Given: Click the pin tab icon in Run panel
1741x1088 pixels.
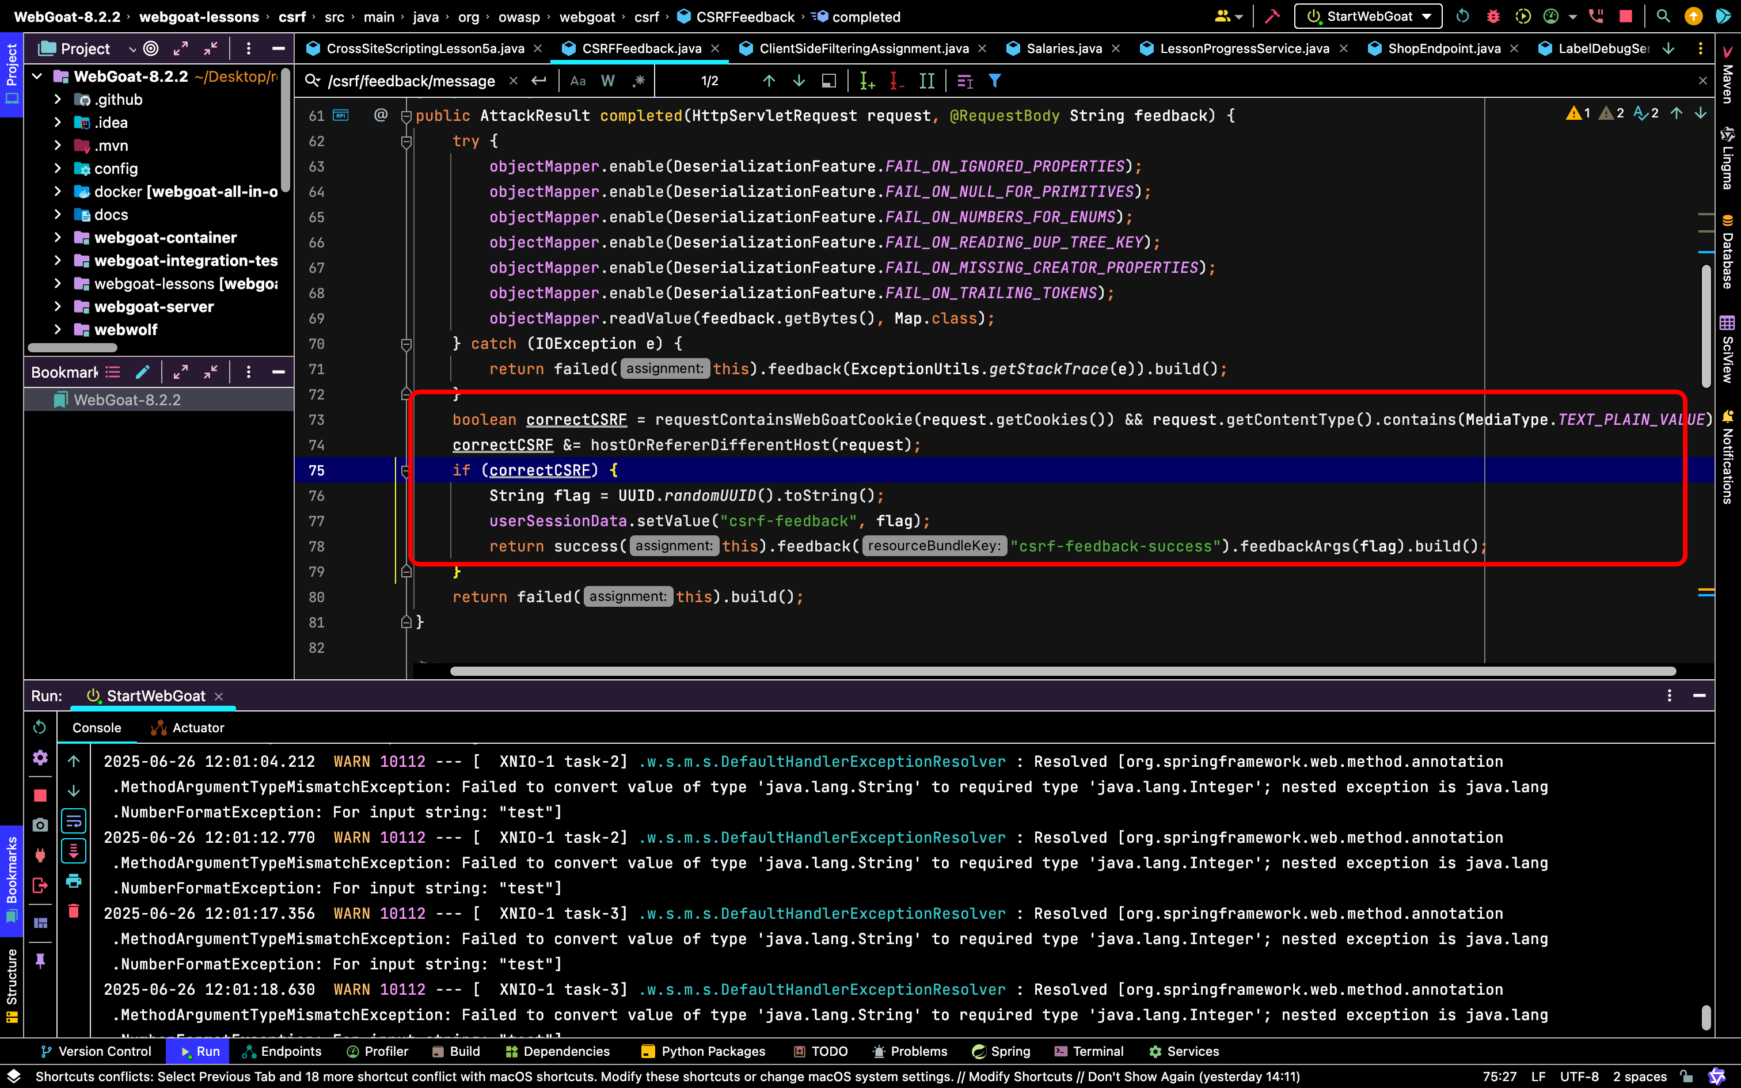Looking at the screenshot, I should (40, 961).
